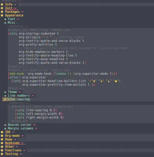Click the hexagon bullet beside Packages heading

(2, 12)
